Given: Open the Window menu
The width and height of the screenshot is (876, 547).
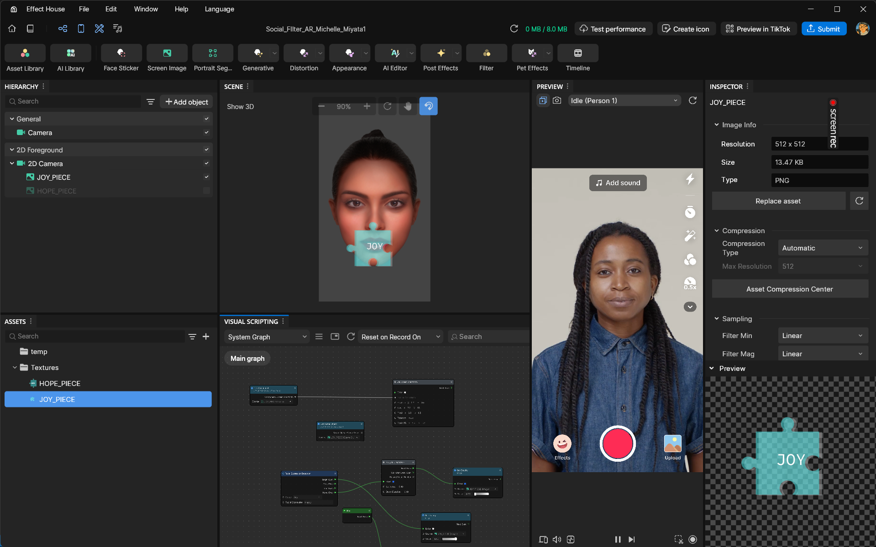Looking at the screenshot, I should pos(146,9).
